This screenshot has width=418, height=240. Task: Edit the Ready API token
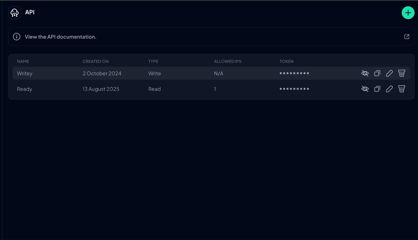pyautogui.click(x=389, y=89)
